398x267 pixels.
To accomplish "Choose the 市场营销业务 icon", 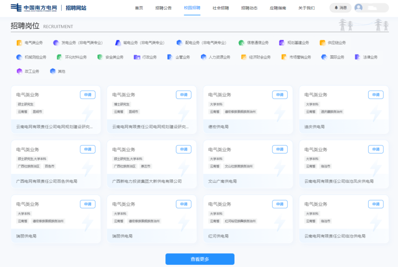I will click(x=284, y=57).
